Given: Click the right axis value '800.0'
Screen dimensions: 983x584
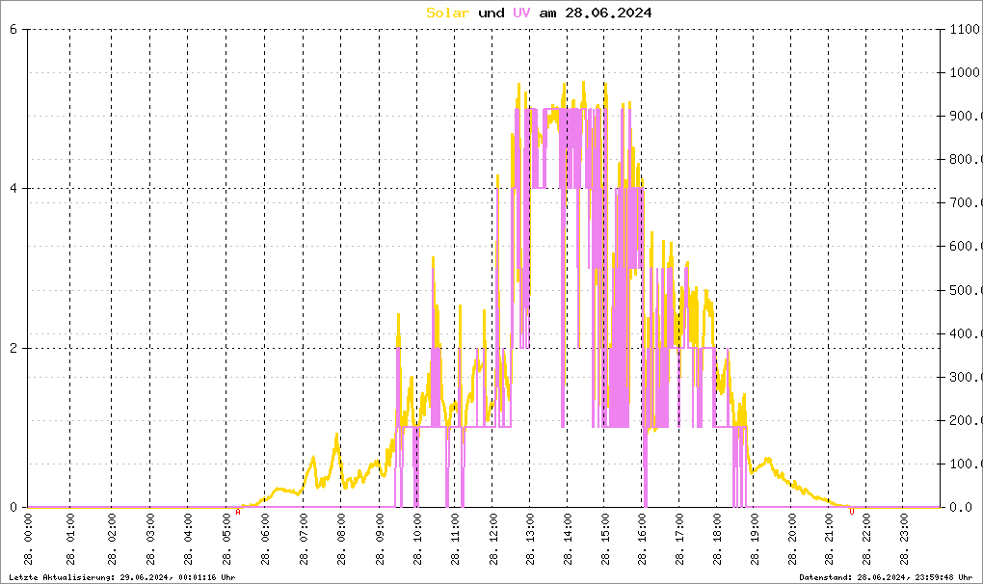Looking at the screenshot, I should (x=966, y=159).
